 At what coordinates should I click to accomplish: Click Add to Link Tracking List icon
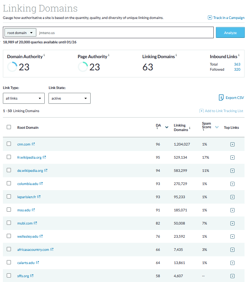click(x=201, y=111)
